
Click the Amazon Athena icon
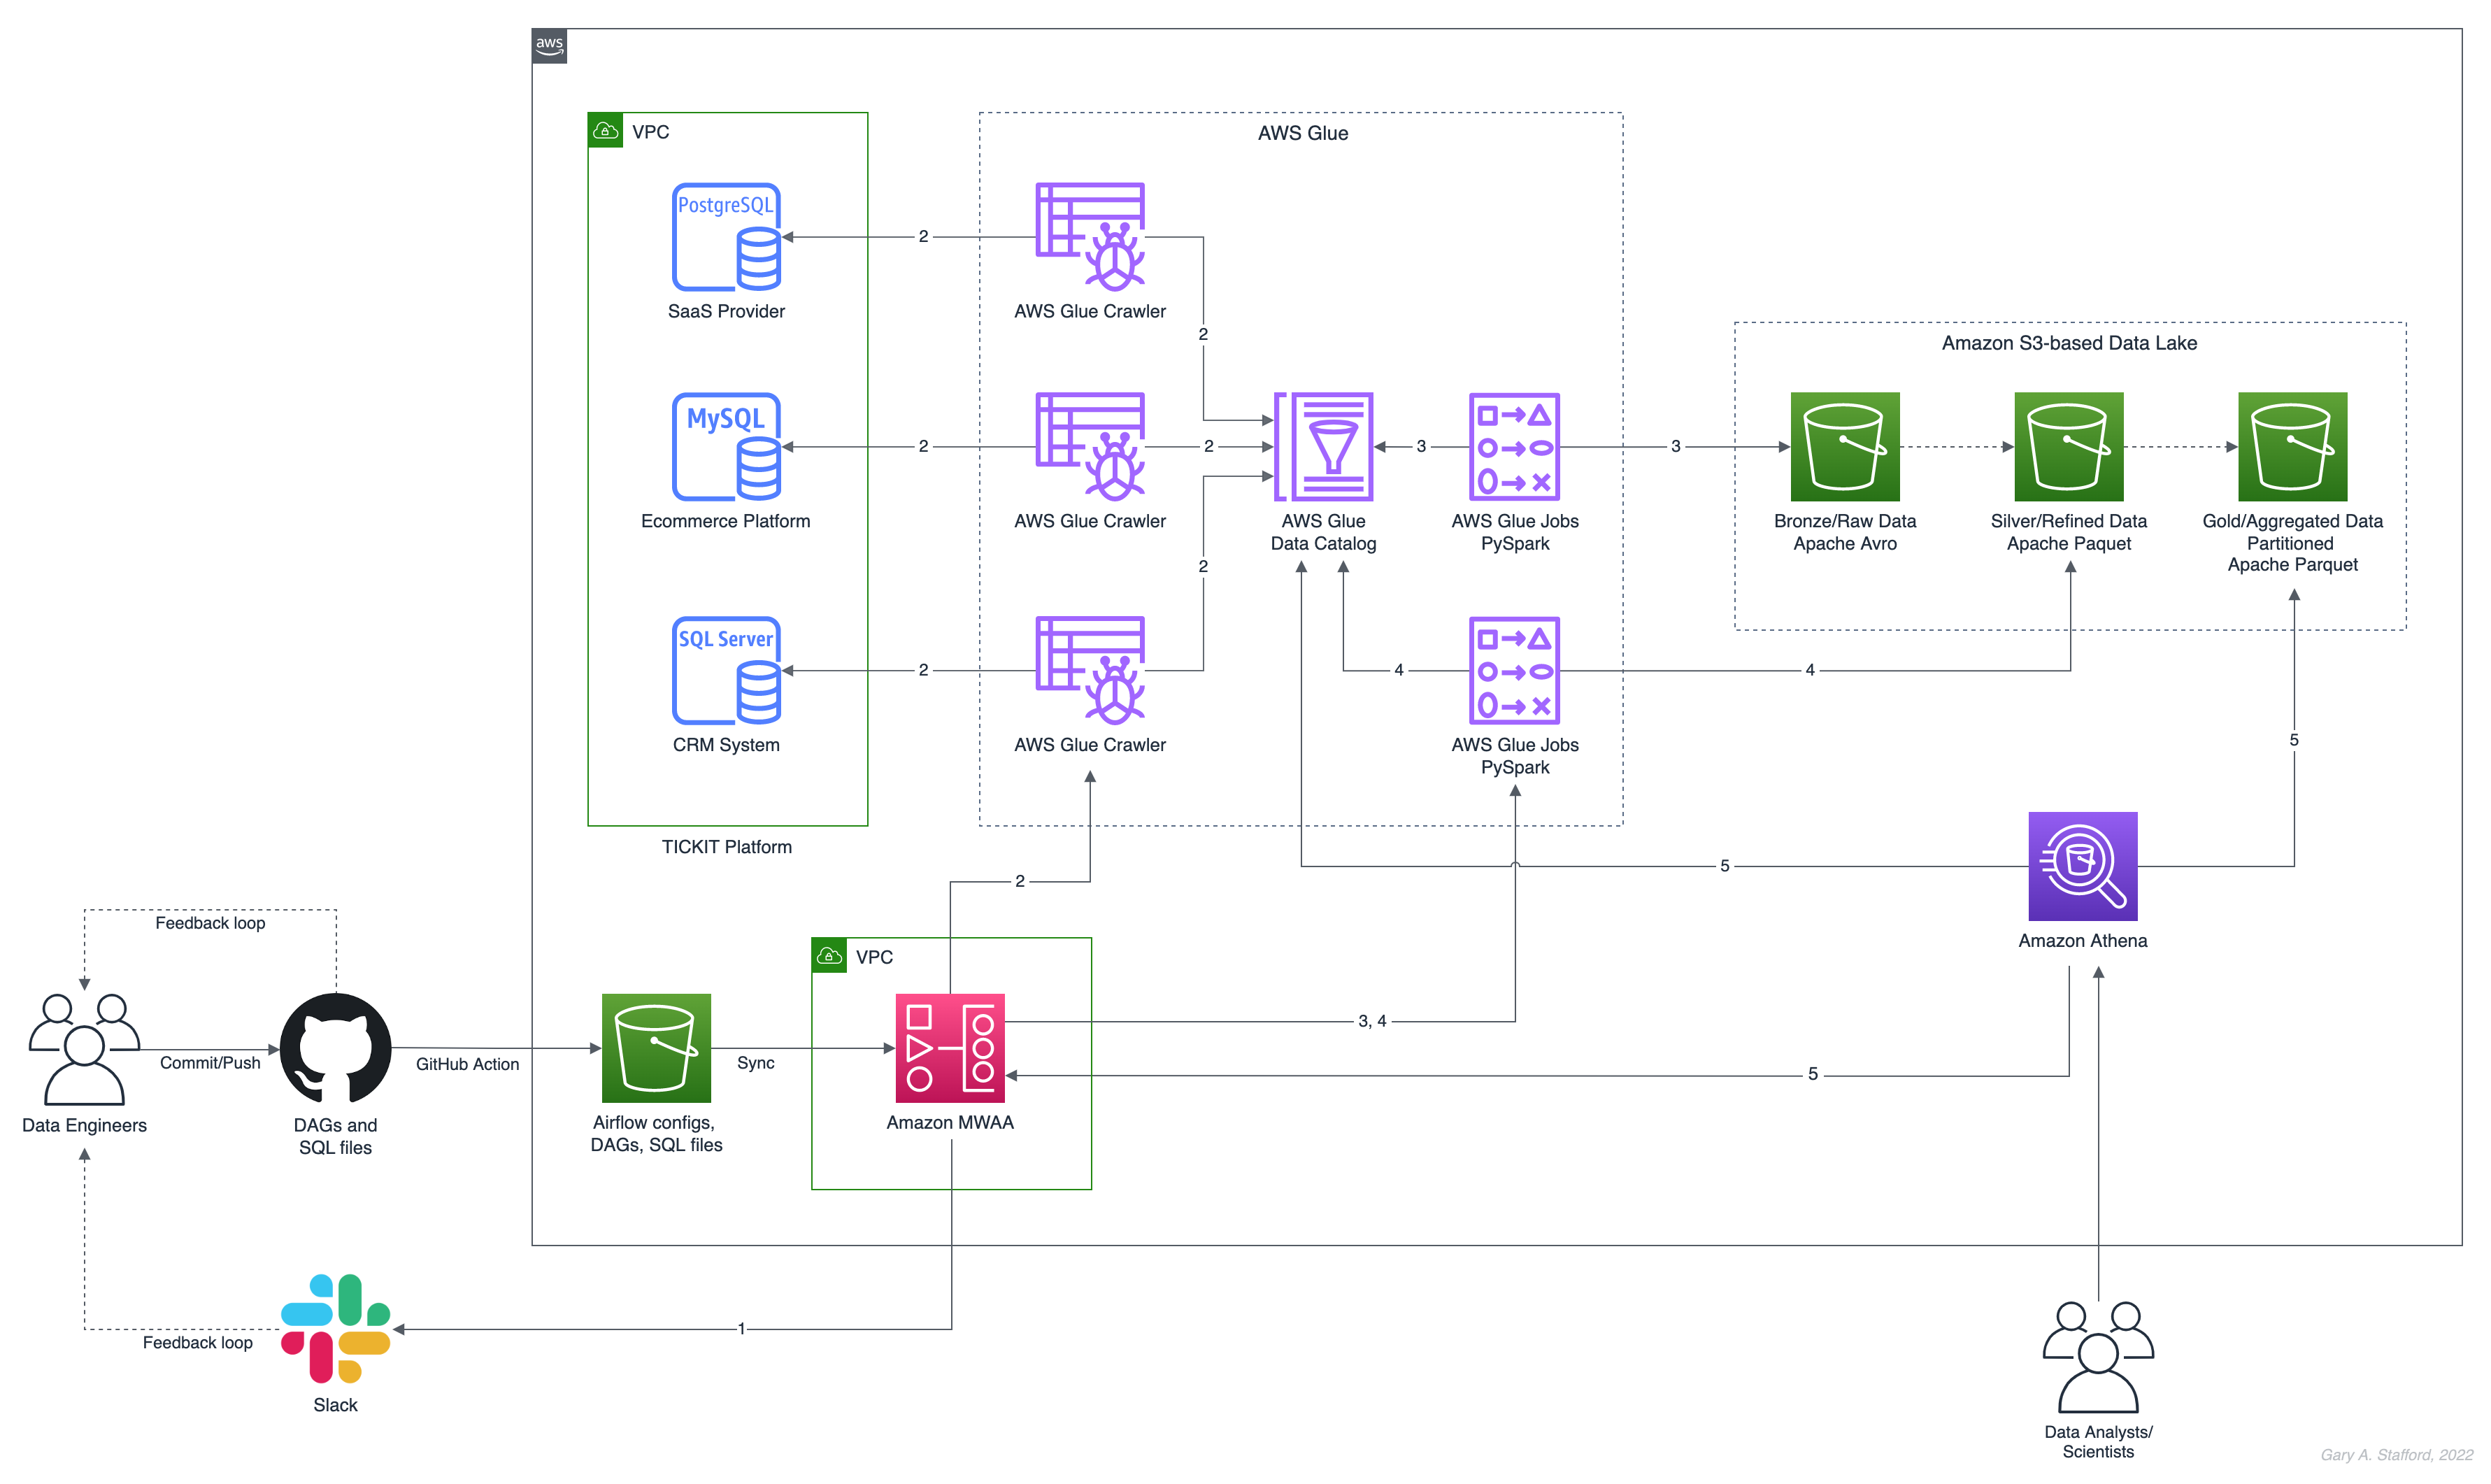click(x=2082, y=866)
